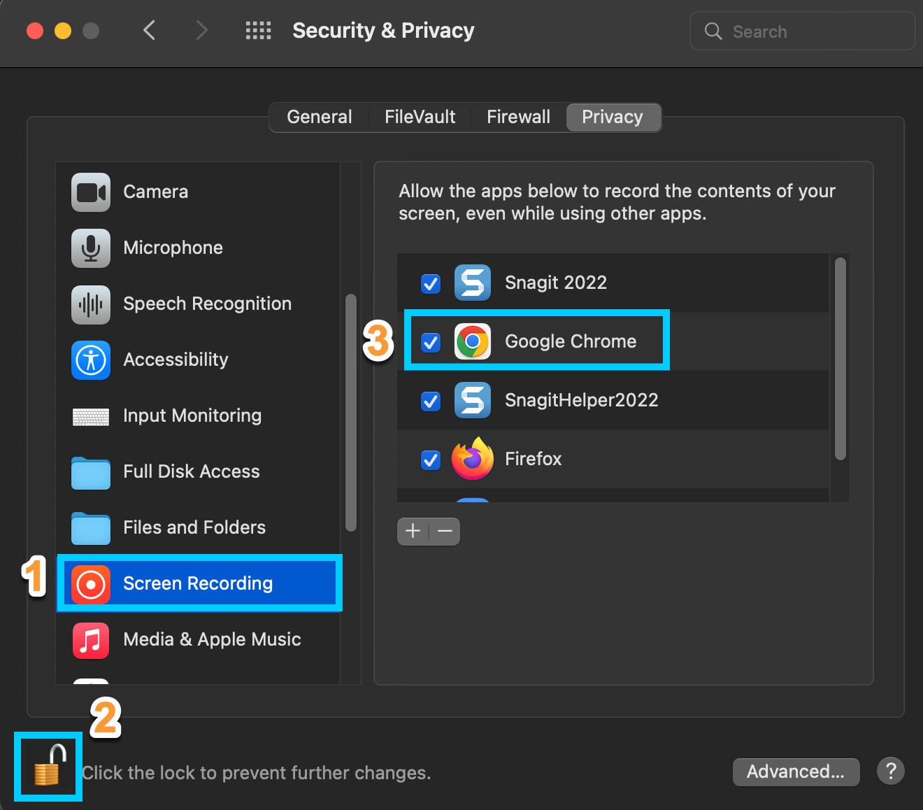Click the Screen Recording record icon
The height and width of the screenshot is (810, 923).
click(x=91, y=584)
